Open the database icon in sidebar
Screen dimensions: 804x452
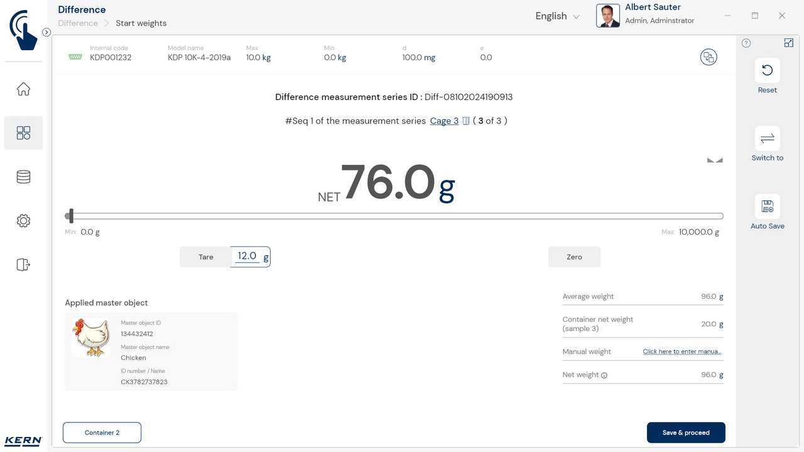(23, 177)
